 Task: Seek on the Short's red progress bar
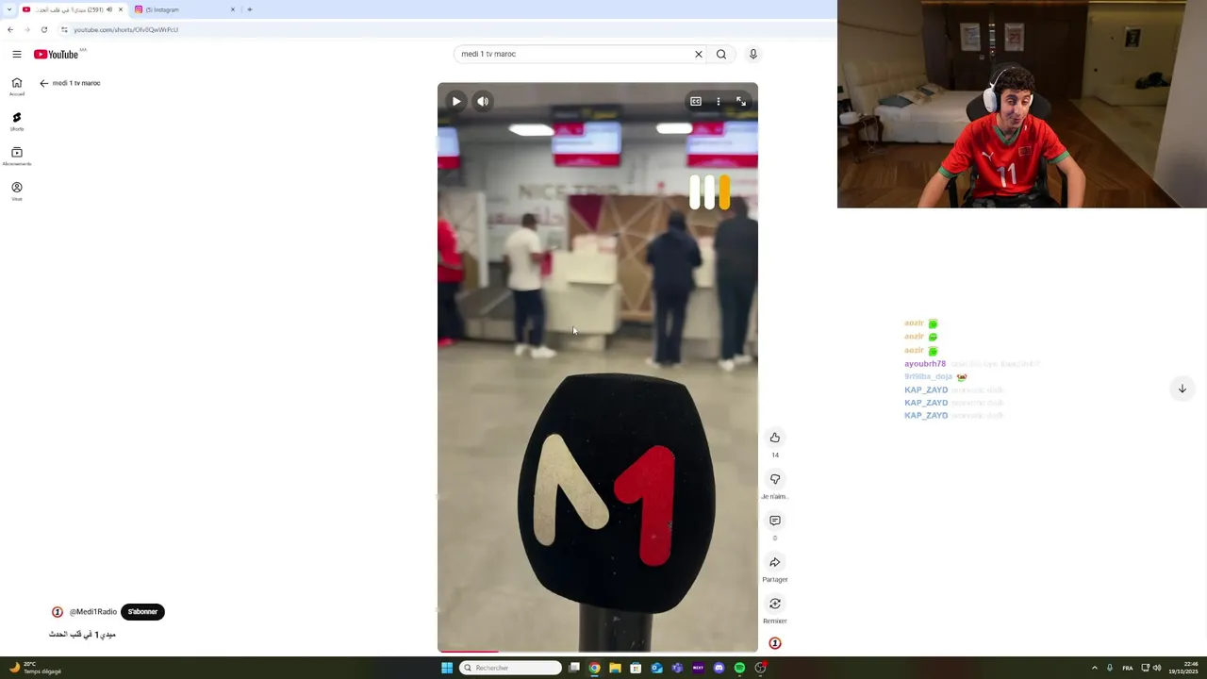[598, 651]
